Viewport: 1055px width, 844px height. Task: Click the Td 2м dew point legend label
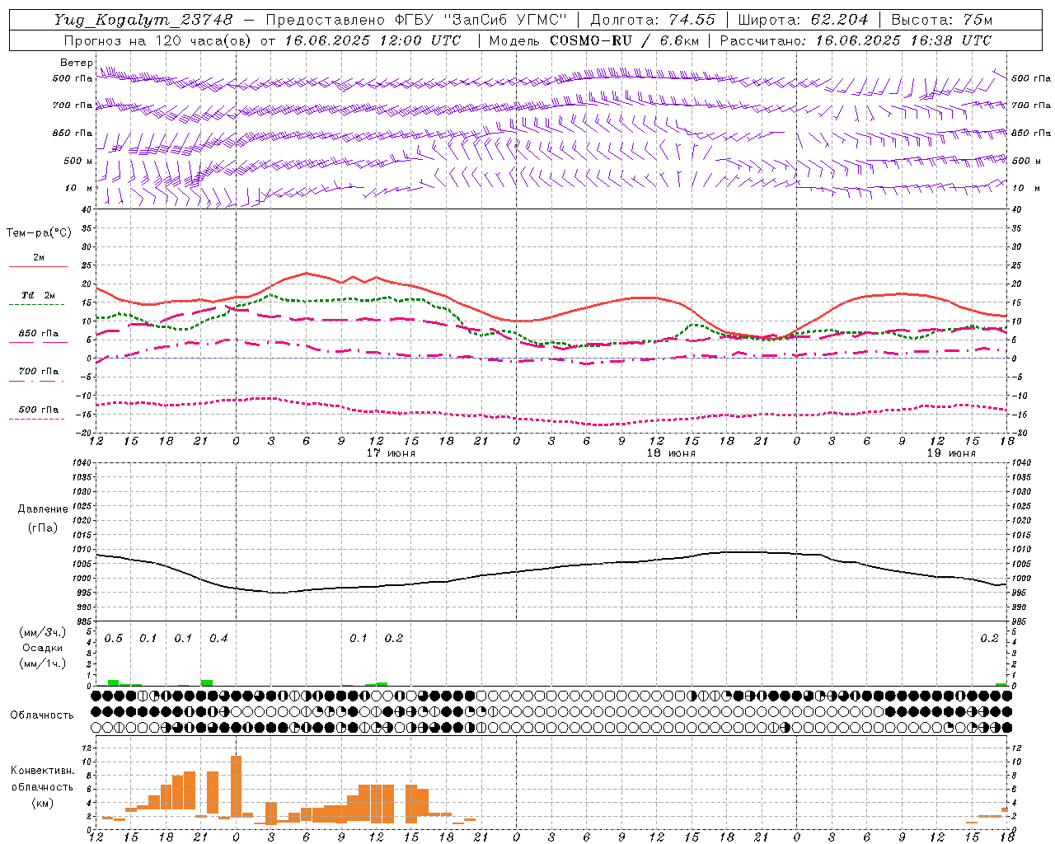[x=39, y=295]
